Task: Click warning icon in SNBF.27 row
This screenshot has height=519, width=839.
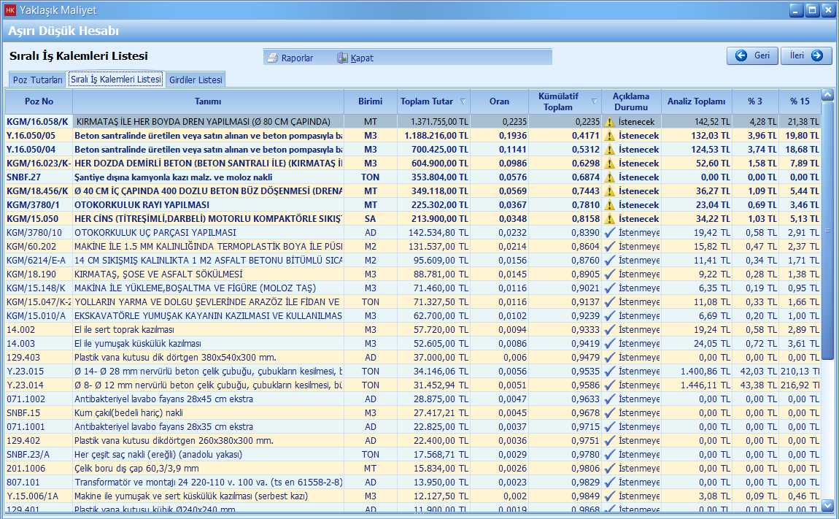Action: (609, 177)
